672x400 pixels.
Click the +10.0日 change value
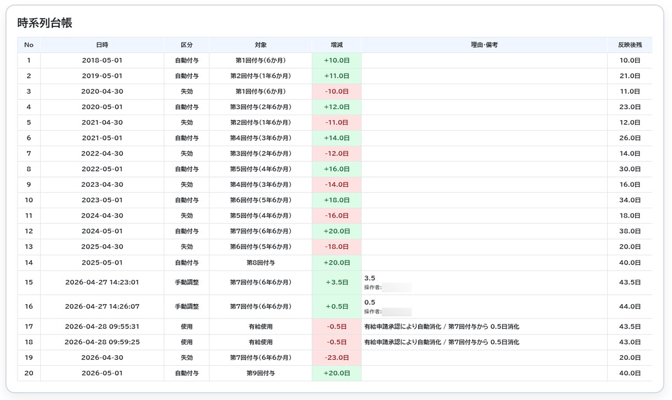[337, 61]
